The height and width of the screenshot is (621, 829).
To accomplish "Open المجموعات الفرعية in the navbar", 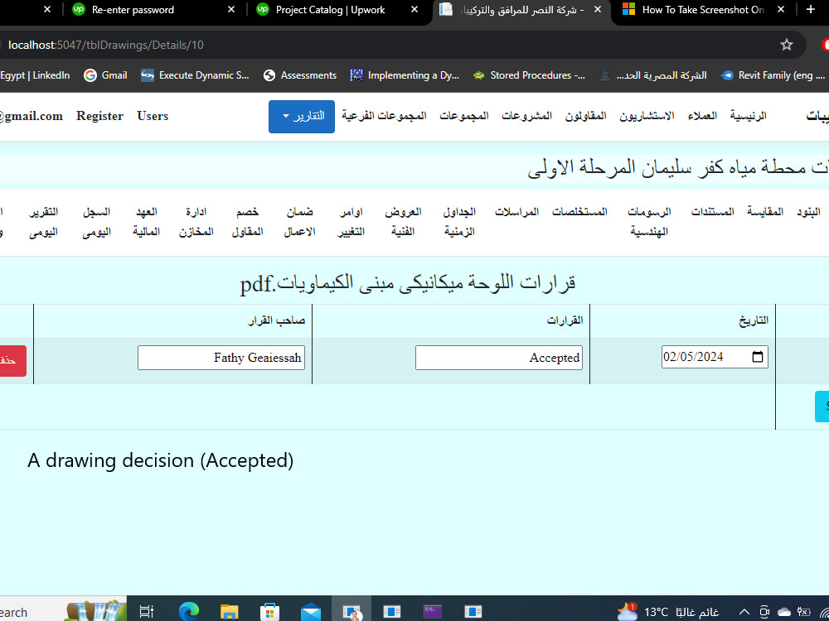I will click(384, 116).
